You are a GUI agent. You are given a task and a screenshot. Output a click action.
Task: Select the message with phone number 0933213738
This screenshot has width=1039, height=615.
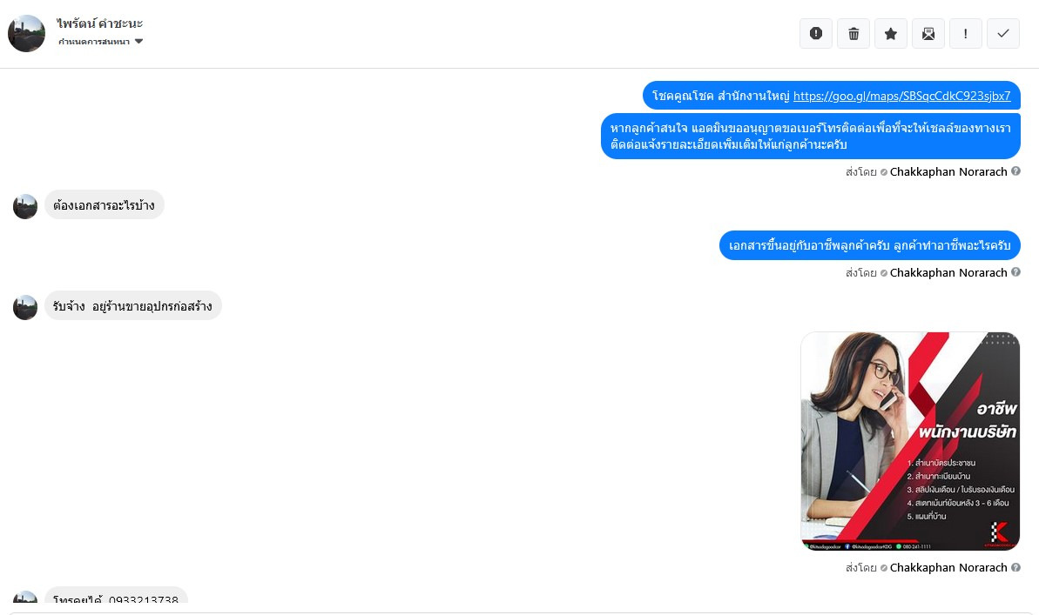(116, 596)
